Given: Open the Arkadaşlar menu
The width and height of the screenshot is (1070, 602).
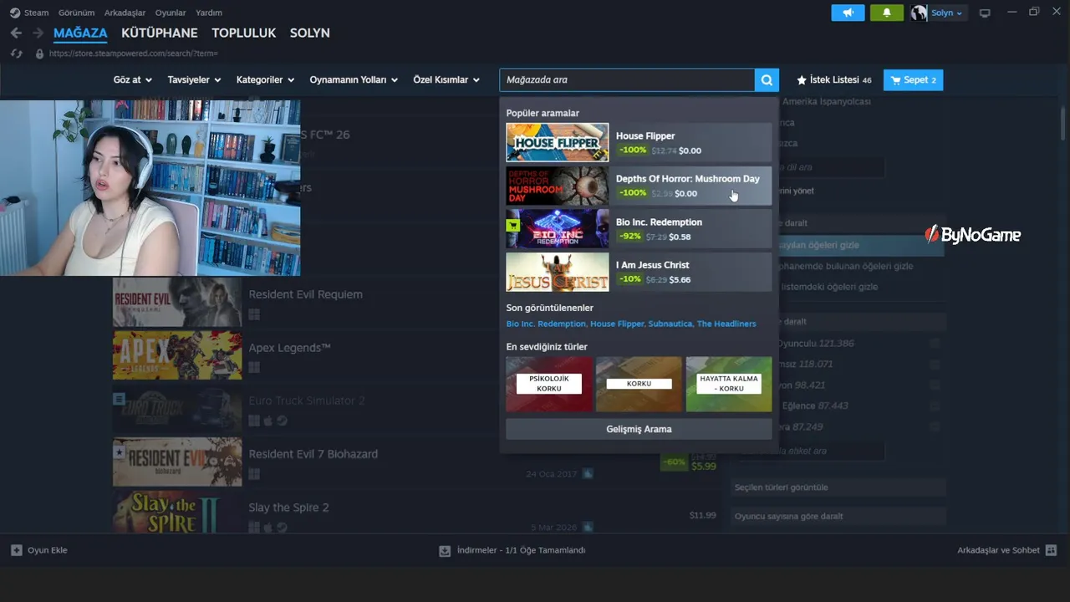Looking at the screenshot, I should point(125,13).
